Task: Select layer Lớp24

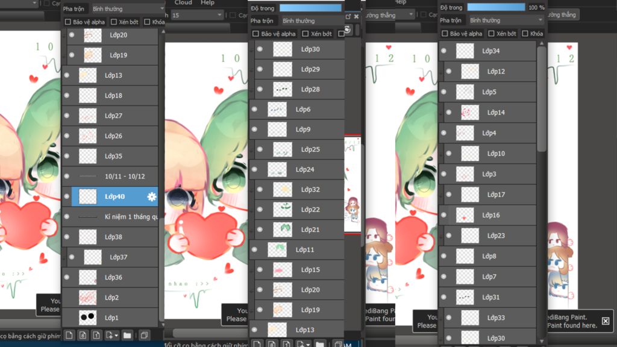Action: point(296,169)
